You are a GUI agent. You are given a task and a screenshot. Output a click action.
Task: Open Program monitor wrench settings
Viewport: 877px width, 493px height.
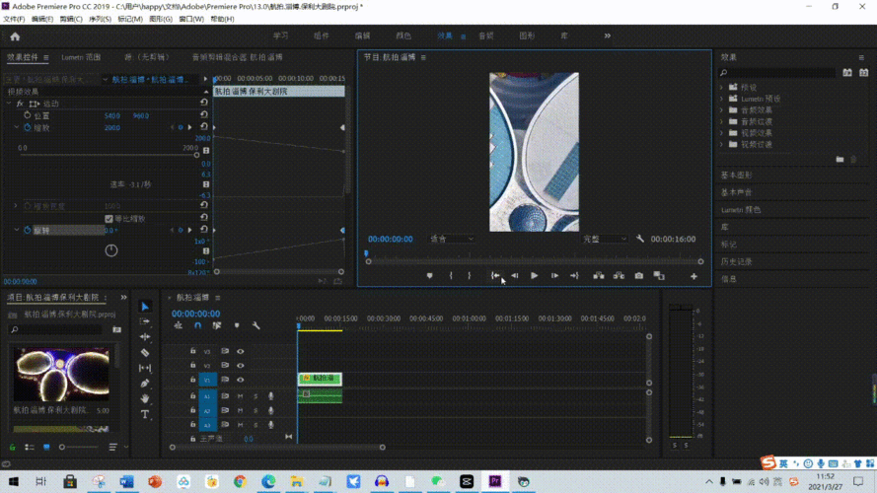click(640, 239)
